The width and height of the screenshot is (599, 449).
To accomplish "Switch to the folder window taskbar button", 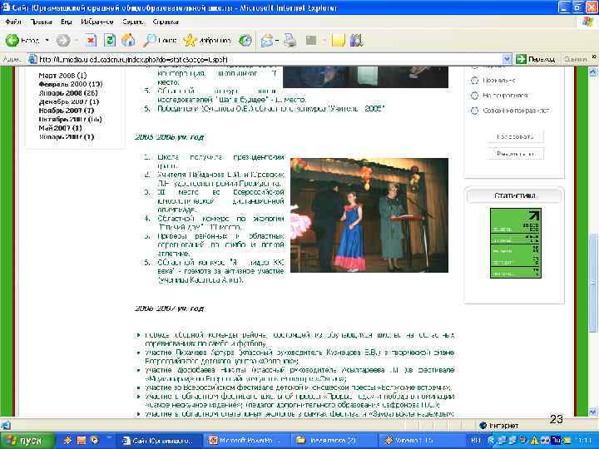I will pyautogui.click(x=332, y=441).
